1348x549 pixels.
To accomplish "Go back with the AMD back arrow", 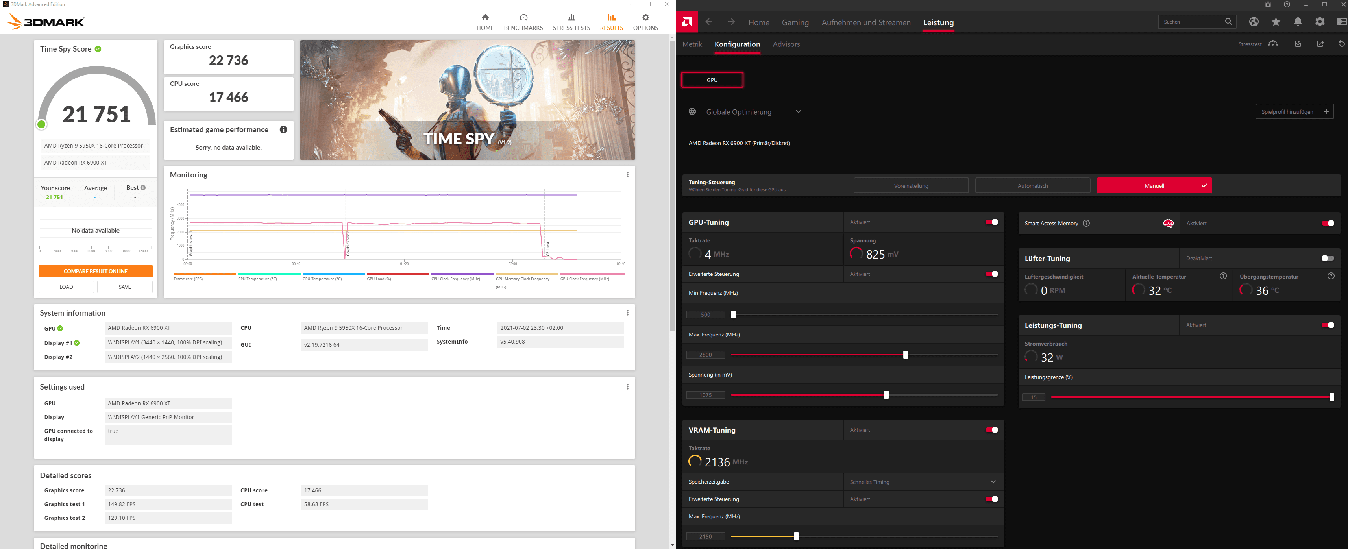I will tap(709, 22).
